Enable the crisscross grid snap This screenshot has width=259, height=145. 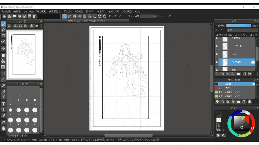[x=74, y=16]
